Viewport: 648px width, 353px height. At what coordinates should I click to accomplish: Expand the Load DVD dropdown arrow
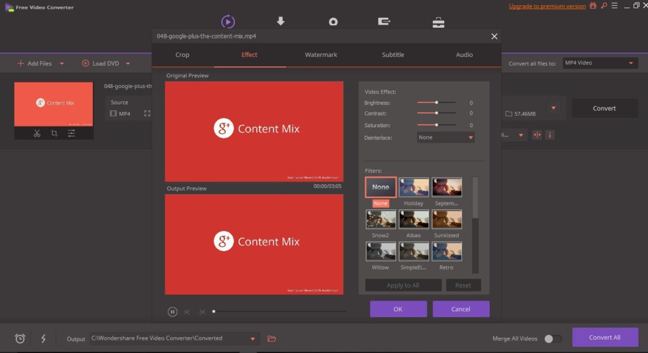pyautogui.click(x=128, y=64)
